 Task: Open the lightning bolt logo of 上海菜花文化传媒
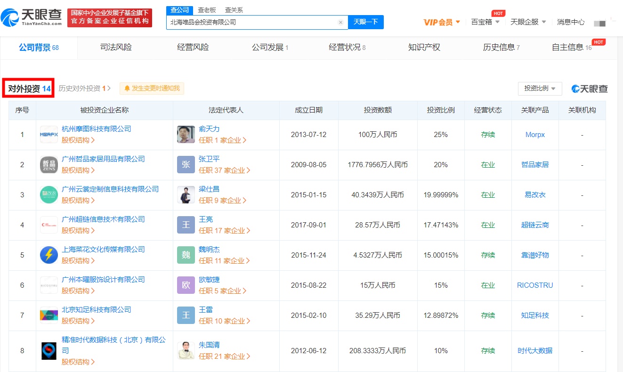(49, 255)
